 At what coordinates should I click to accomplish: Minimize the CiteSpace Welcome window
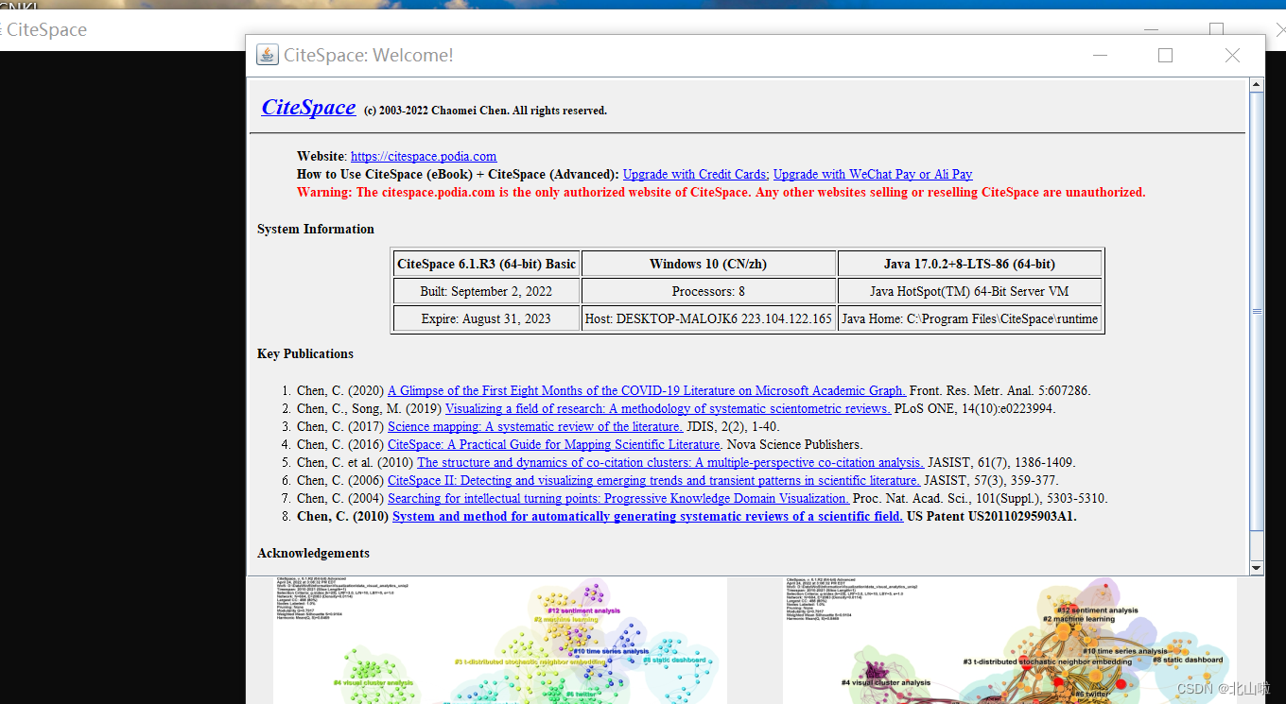tap(1100, 56)
